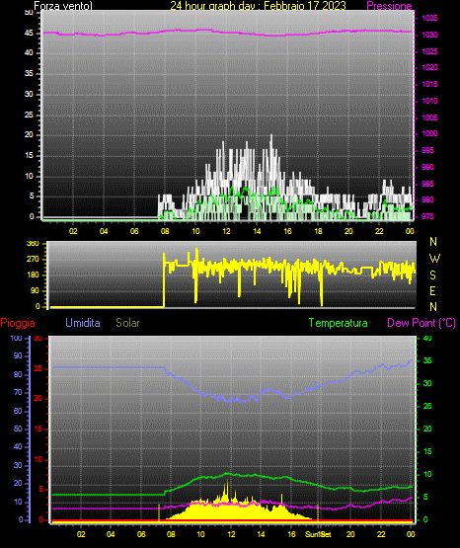Click the '08' hour label under wind graph
This screenshot has height=548, width=460.
pyautogui.click(x=165, y=231)
